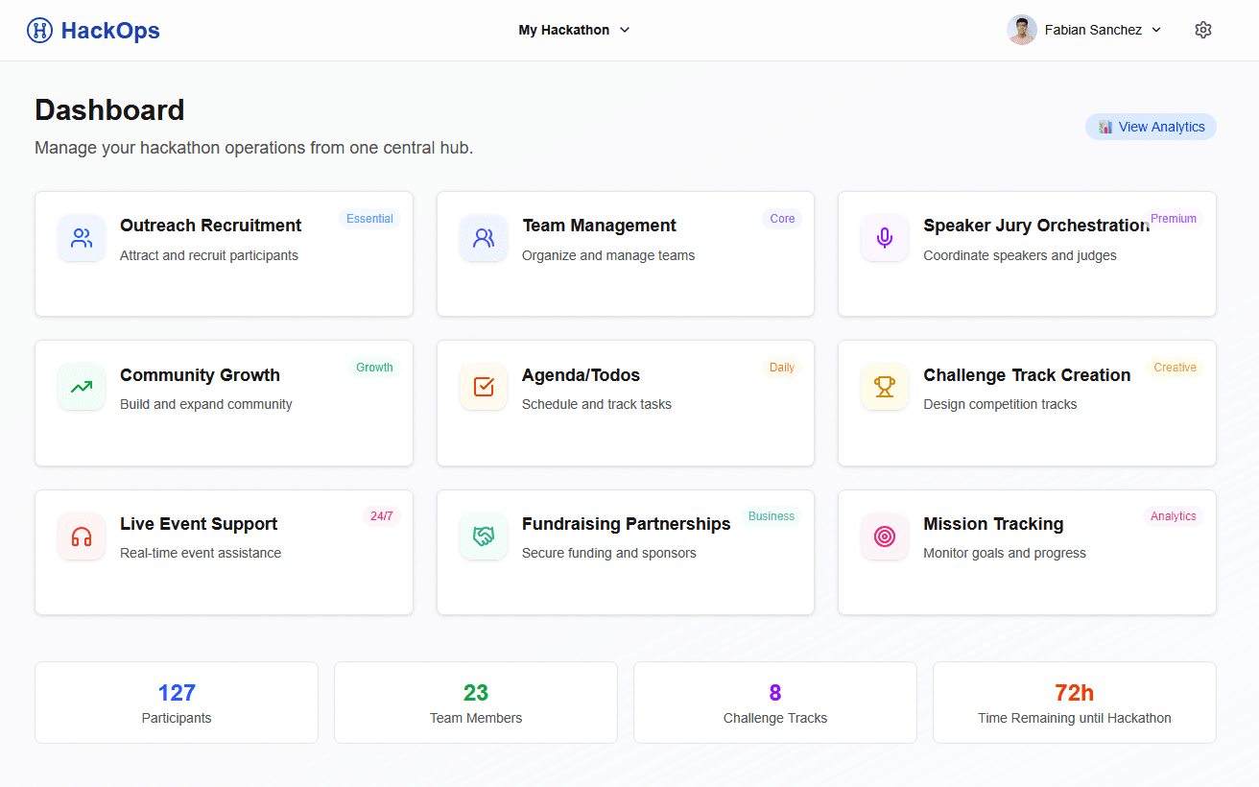Click the 127 Participants stat card
This screenshot has width=1259, height=787.
176,702
